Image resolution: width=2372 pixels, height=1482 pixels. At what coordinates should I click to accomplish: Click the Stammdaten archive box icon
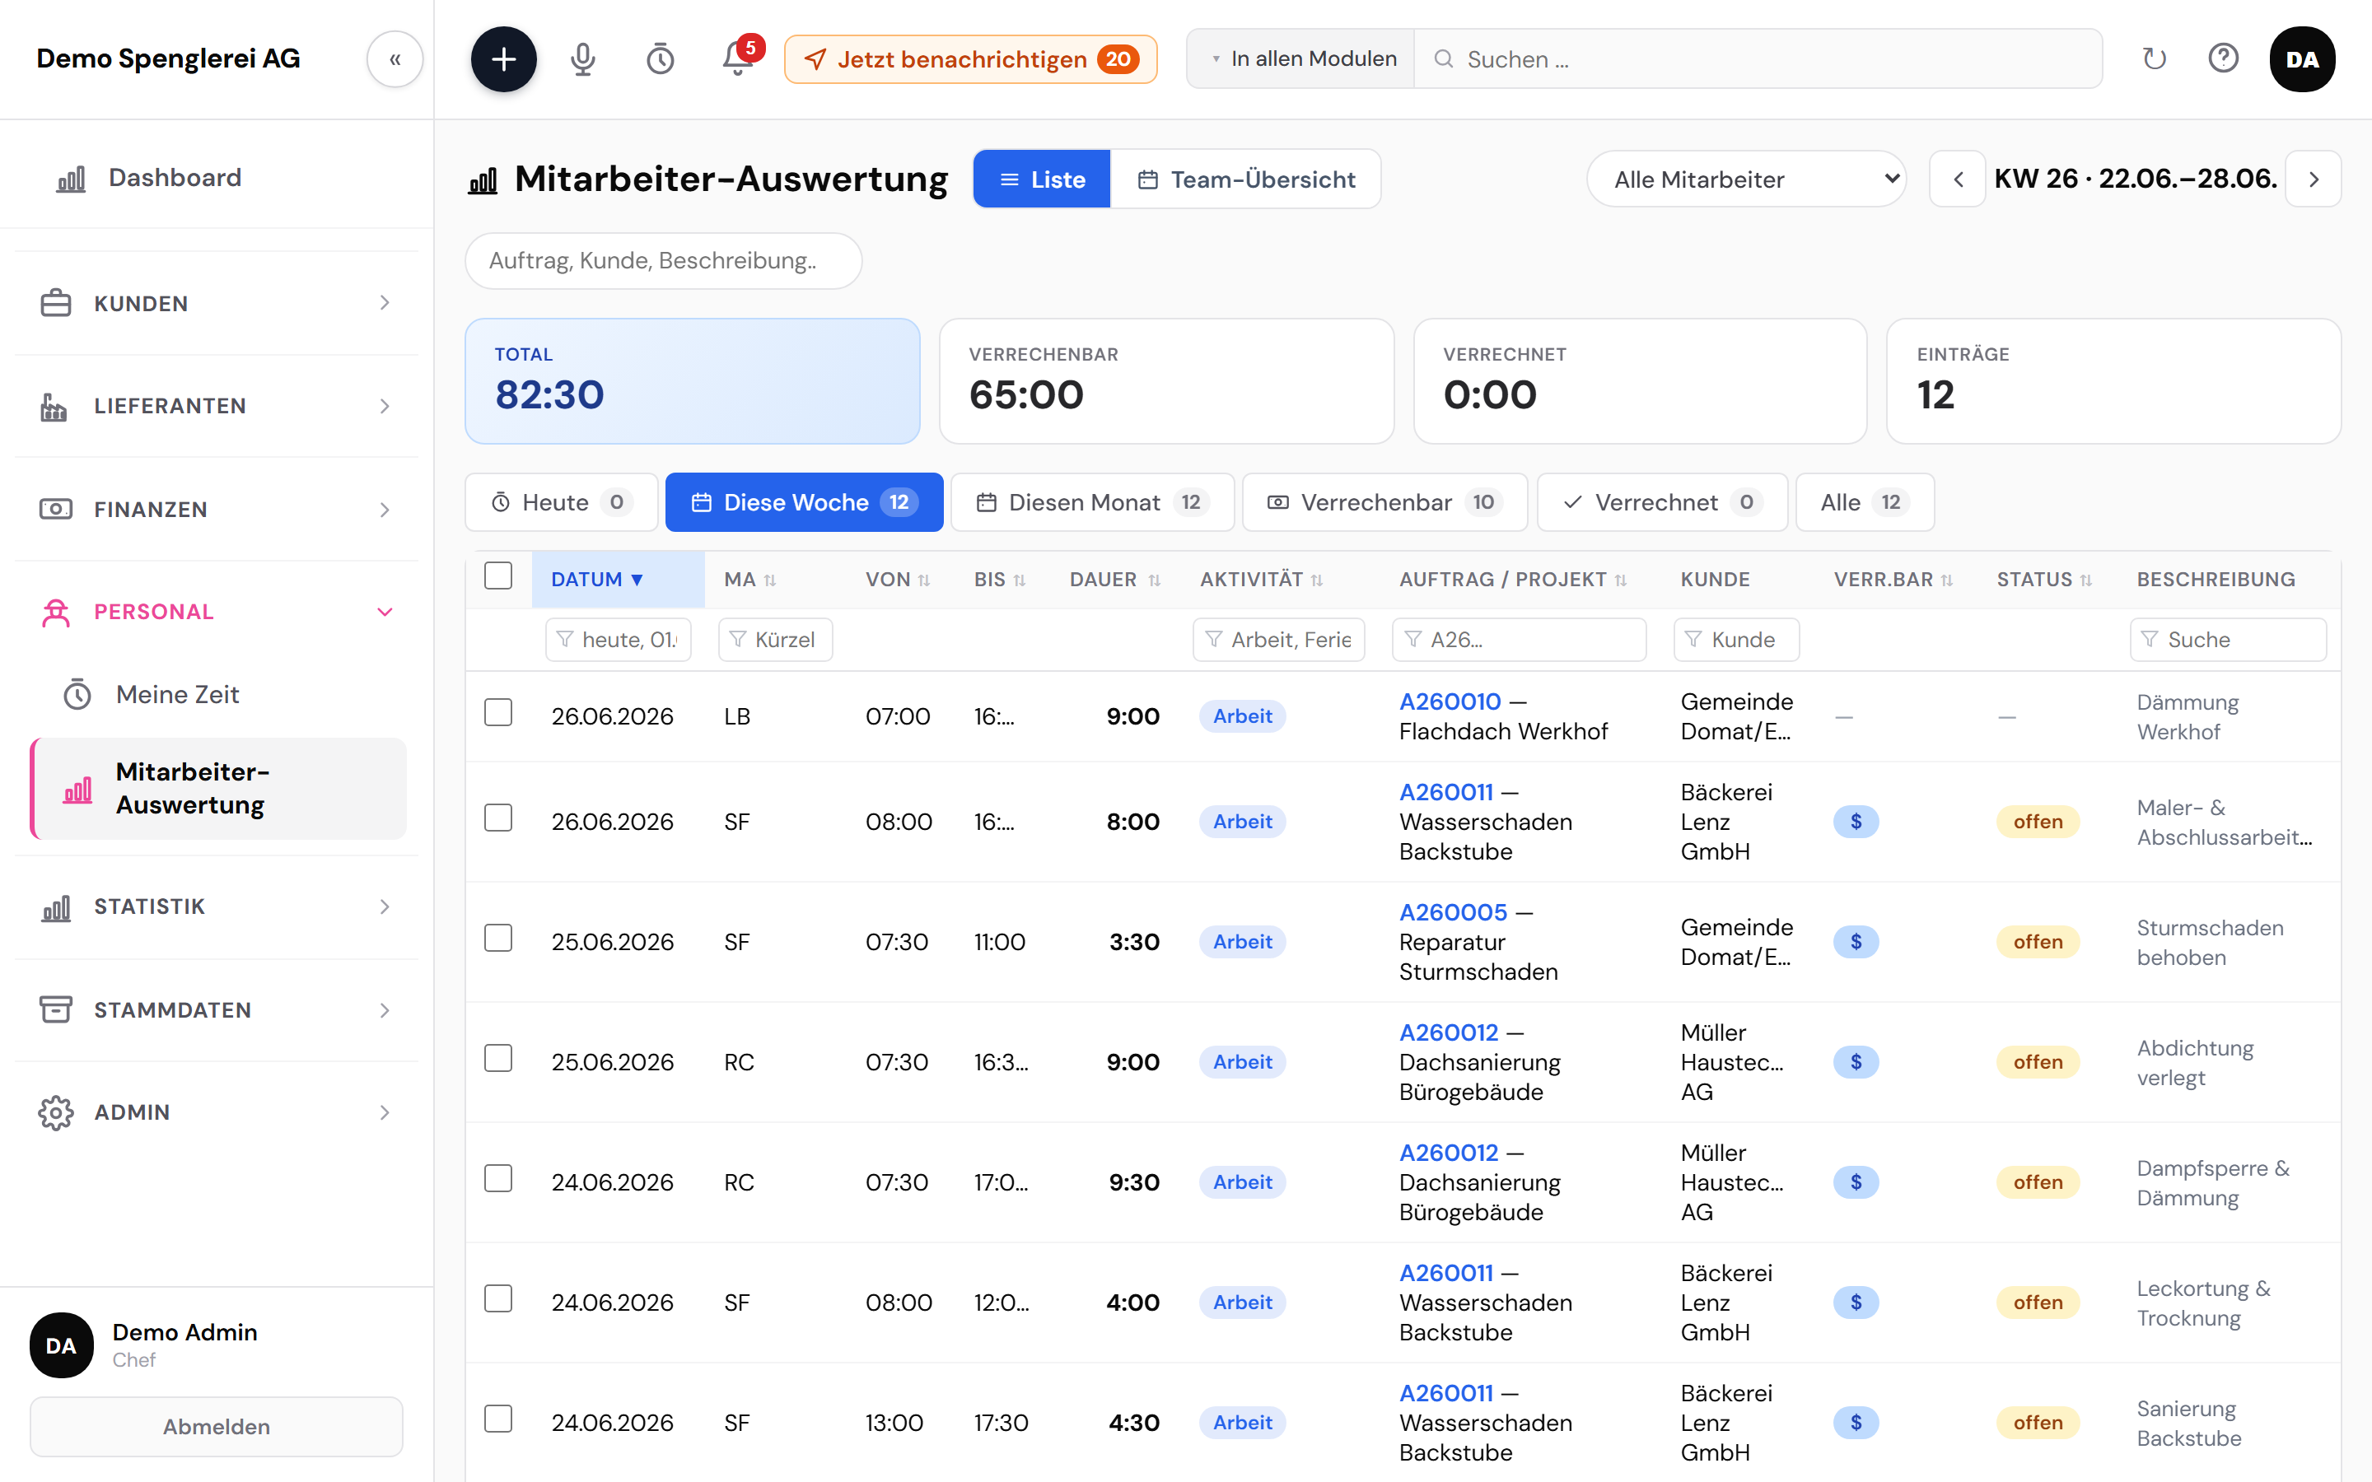pyautogui.click(x=56, y=1009)
